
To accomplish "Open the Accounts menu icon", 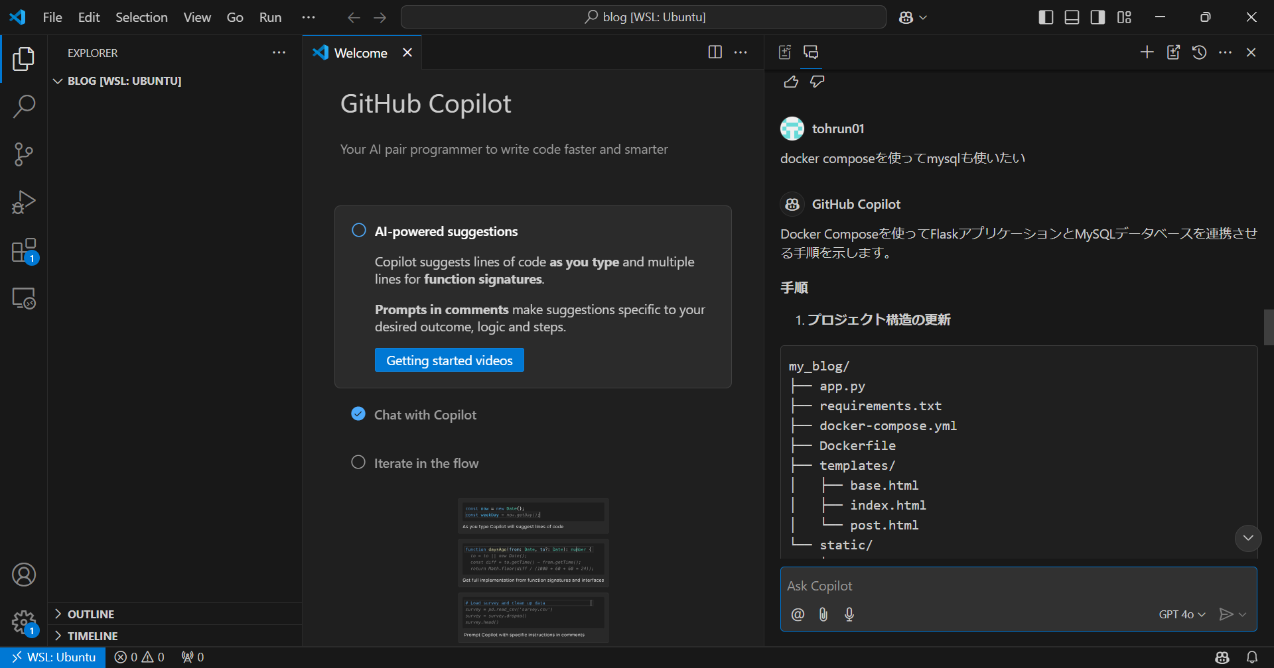I will pos(24,575).
